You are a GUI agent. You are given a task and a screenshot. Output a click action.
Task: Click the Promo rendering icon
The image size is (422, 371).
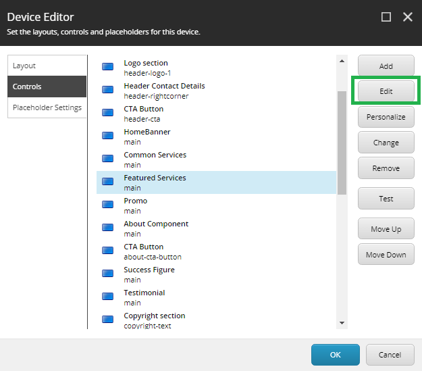click(x=107, y=205)
